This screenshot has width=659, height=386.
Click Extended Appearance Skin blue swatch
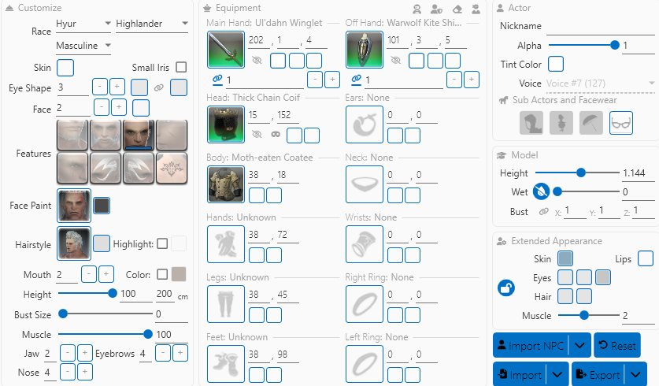pyautogui.click(x=565, y=258)
